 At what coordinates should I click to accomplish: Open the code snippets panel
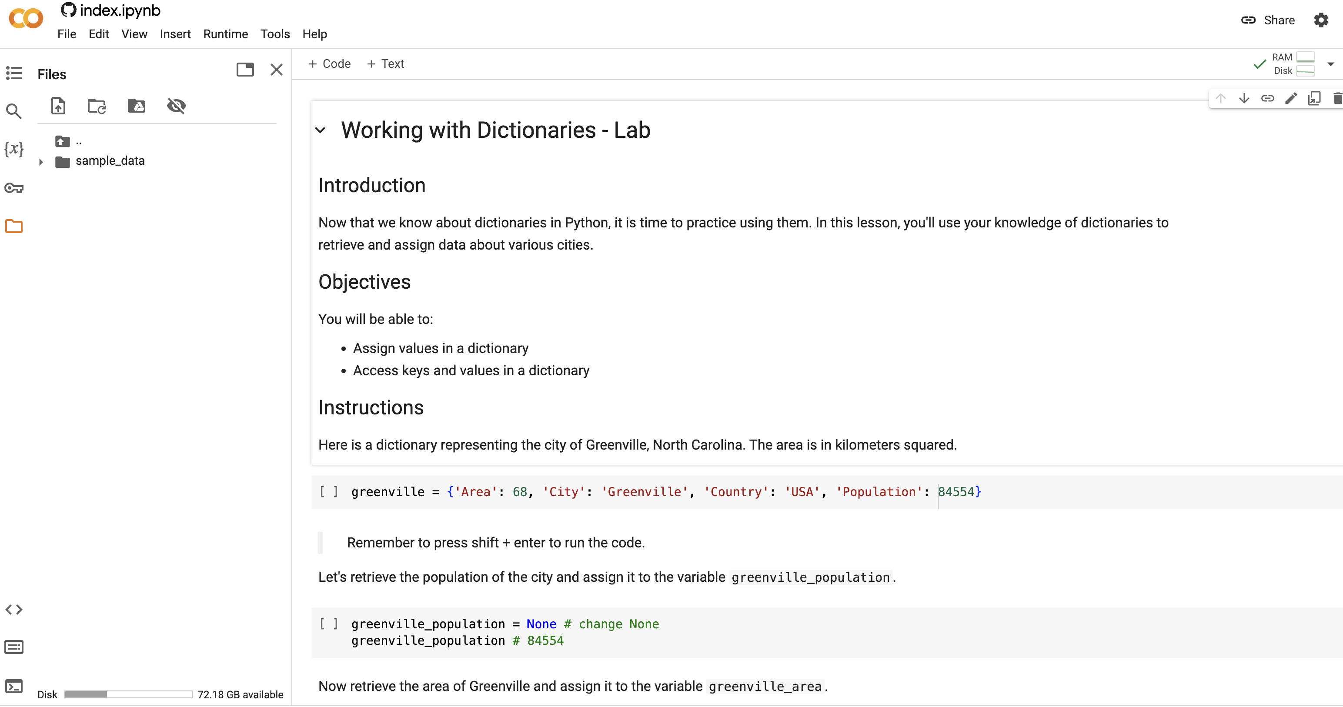click(14, 609)
